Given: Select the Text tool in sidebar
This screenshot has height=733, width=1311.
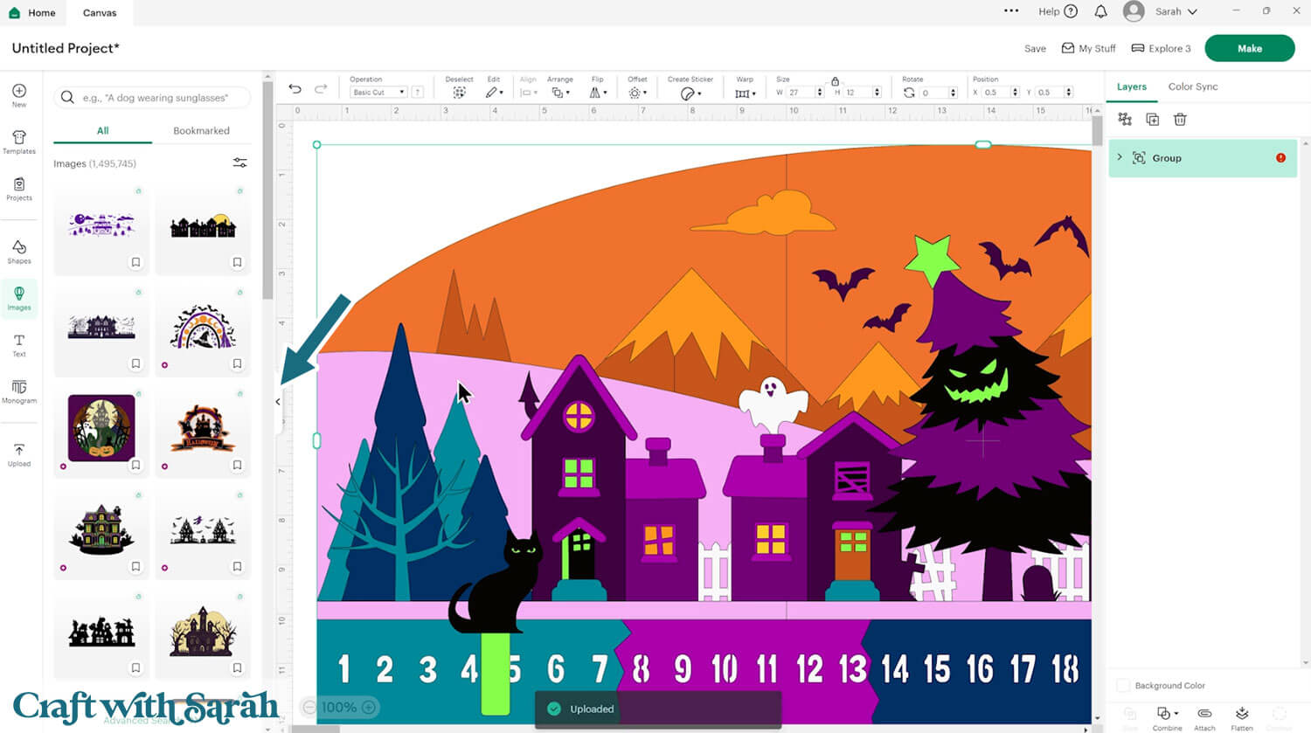Looking at the screenshot, I should click(18, 344).
